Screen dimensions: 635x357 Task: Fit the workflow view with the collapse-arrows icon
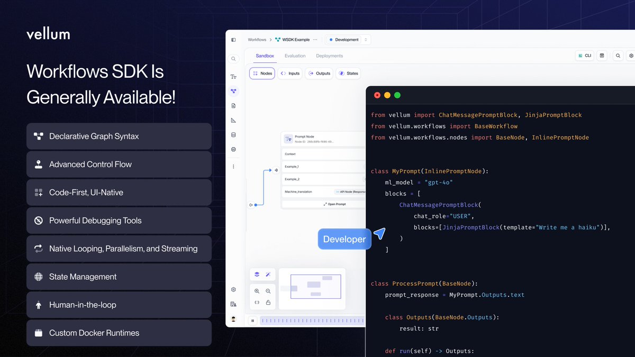point(257,303)
